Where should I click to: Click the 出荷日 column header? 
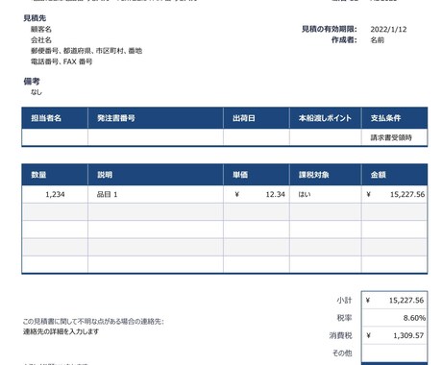(257, 118)
